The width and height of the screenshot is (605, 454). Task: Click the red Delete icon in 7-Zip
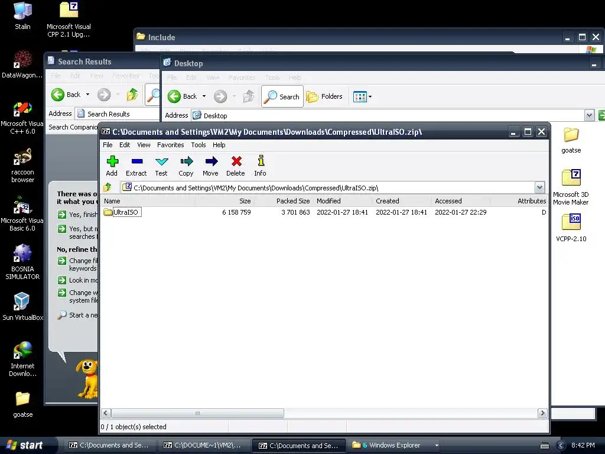[236, 166]
